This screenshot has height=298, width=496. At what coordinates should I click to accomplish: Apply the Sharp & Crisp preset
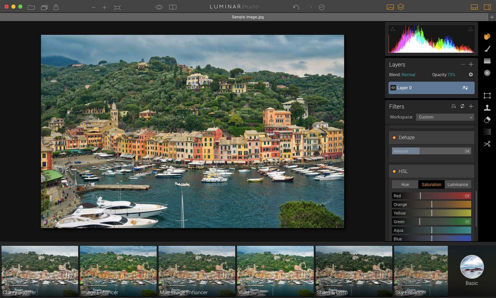tap(354, 271)
